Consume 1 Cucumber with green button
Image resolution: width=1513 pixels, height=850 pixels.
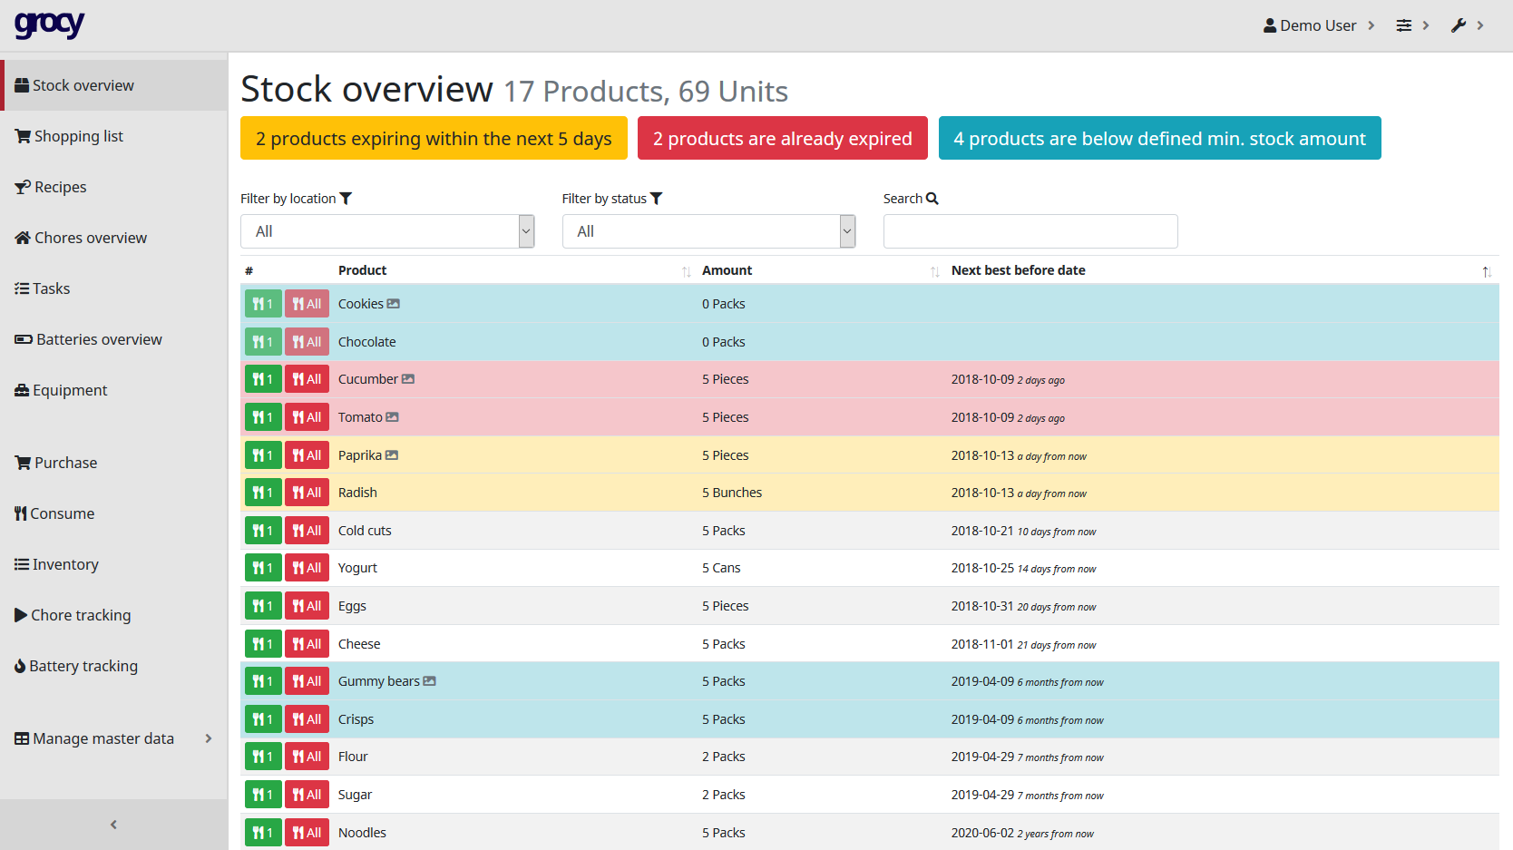[263, 379]
